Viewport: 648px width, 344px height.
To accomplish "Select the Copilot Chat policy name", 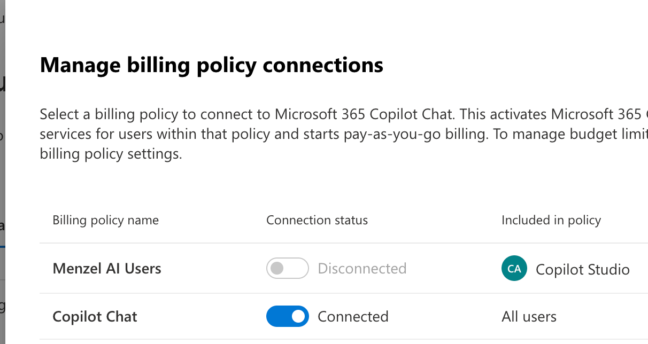I will pos(95,316).
